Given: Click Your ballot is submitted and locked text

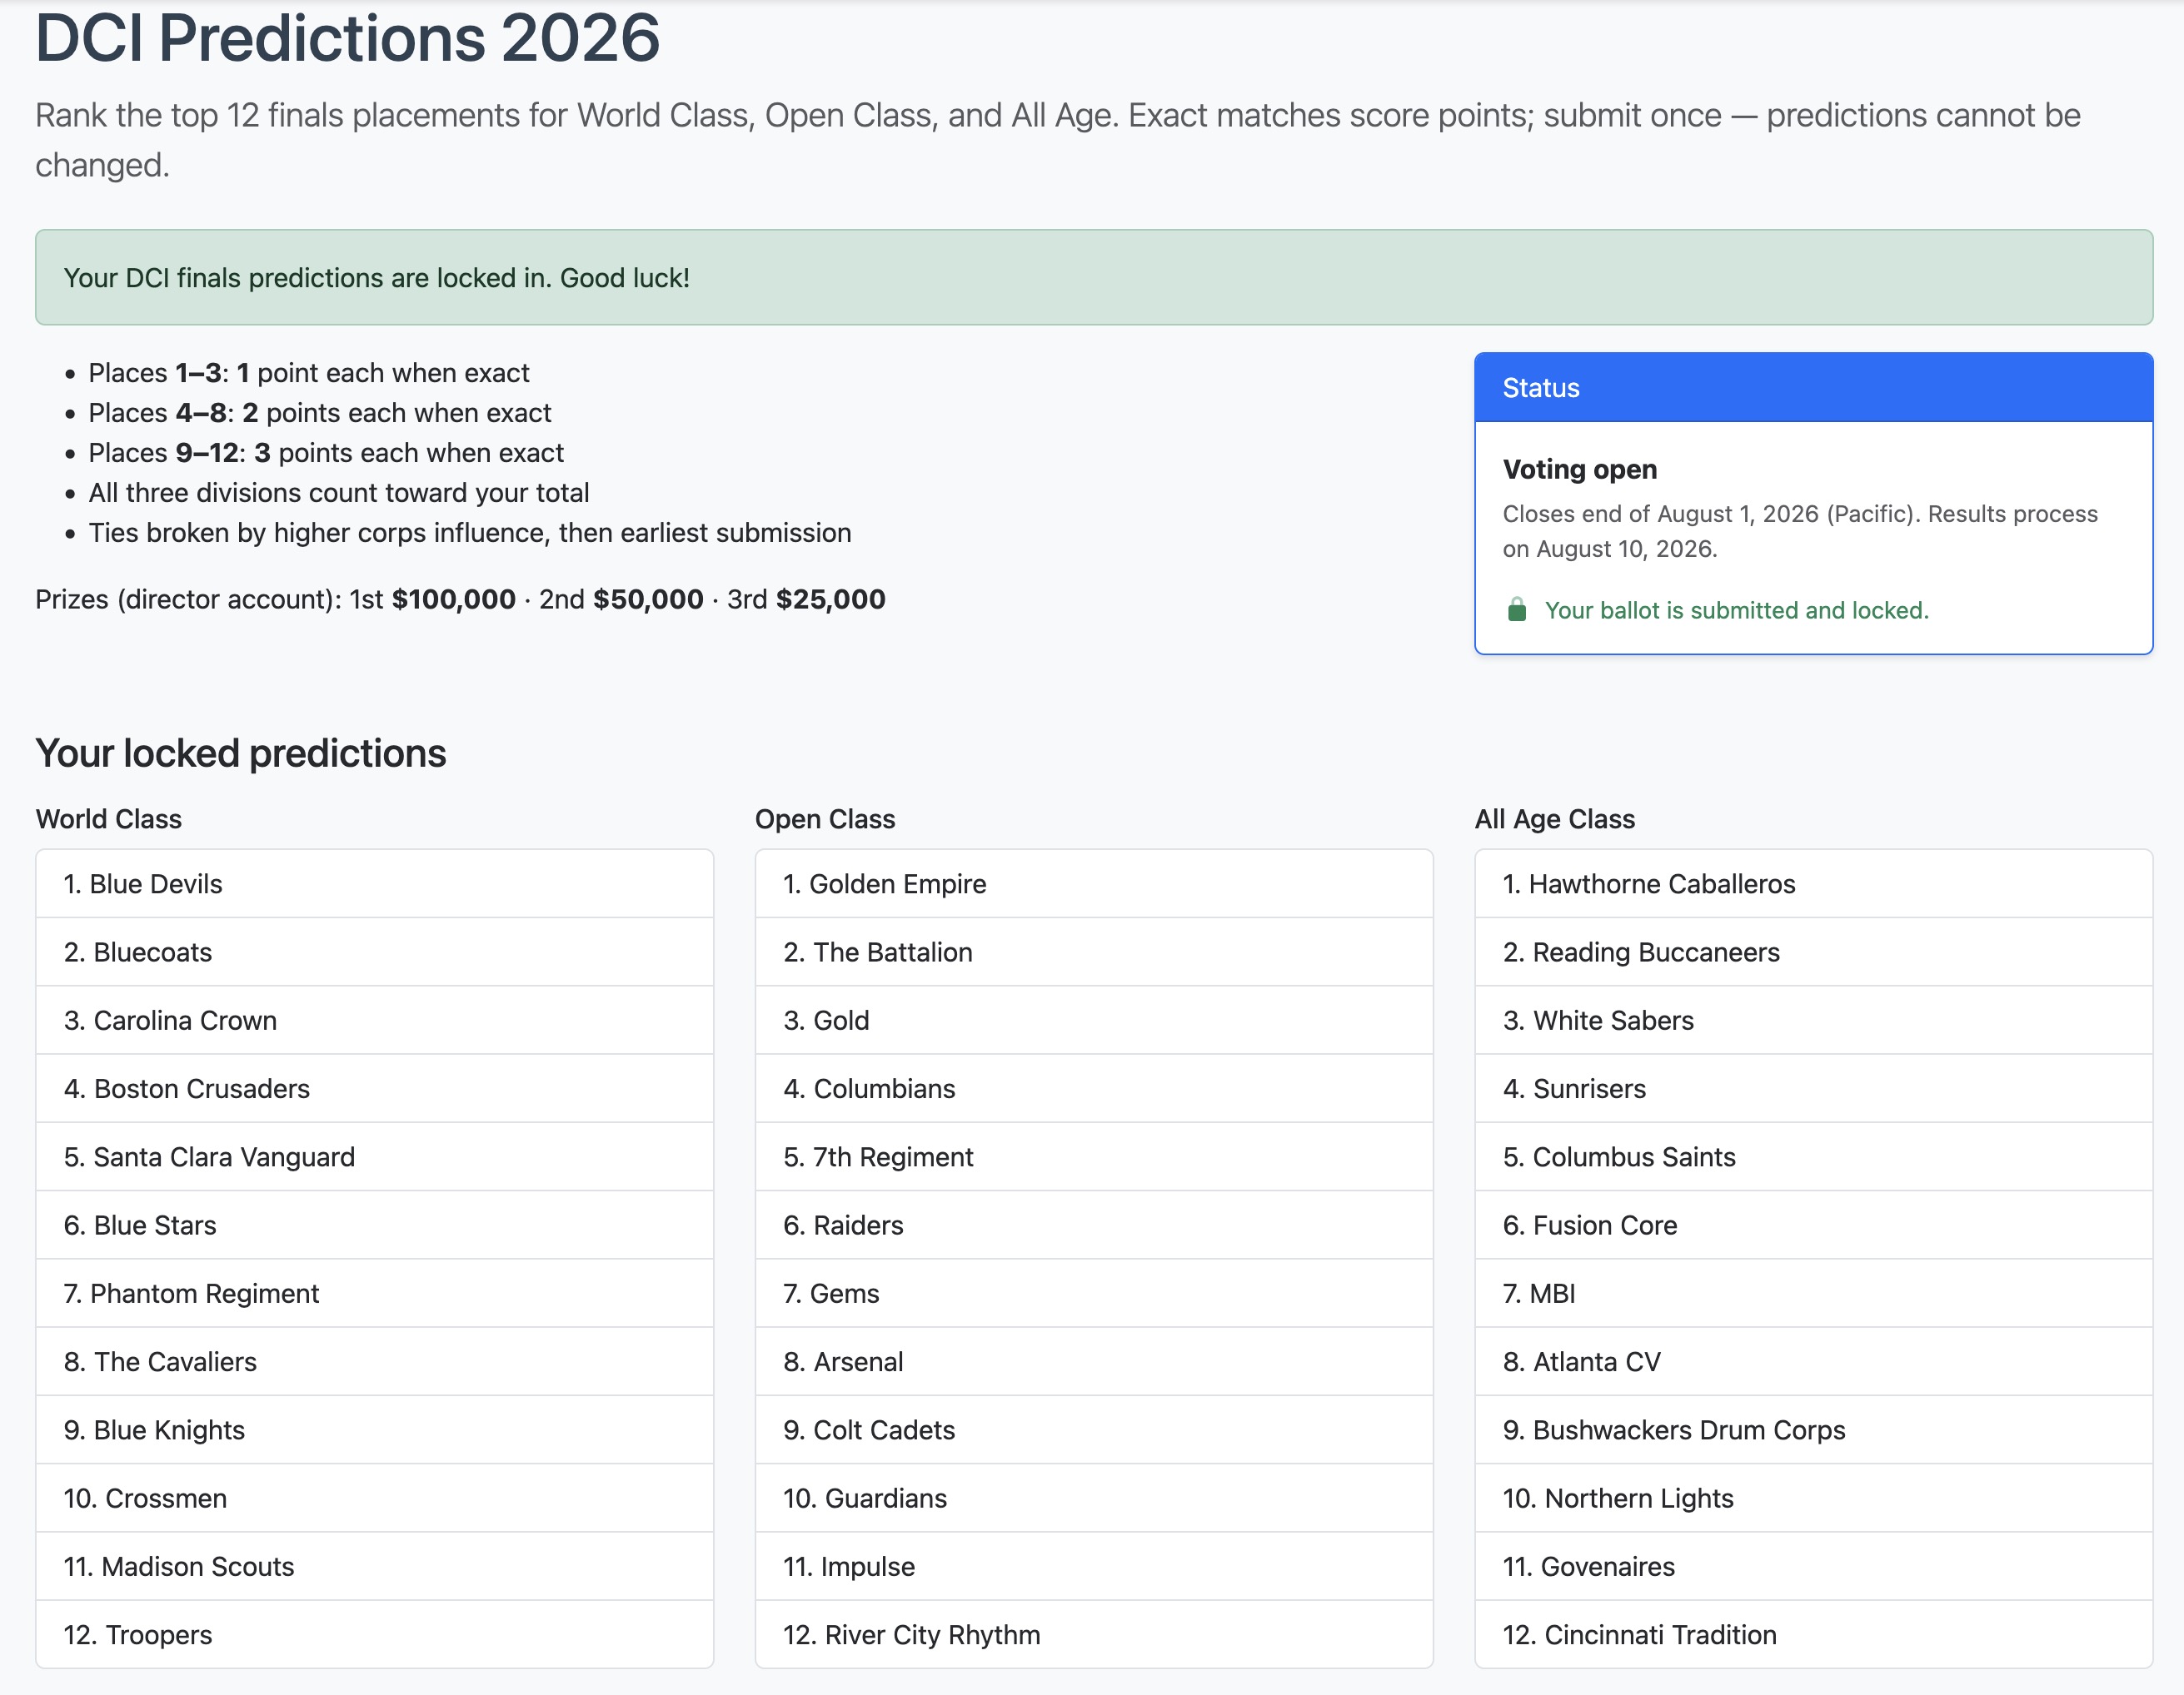Looking at the screenshot, I should pos(1736,610).
